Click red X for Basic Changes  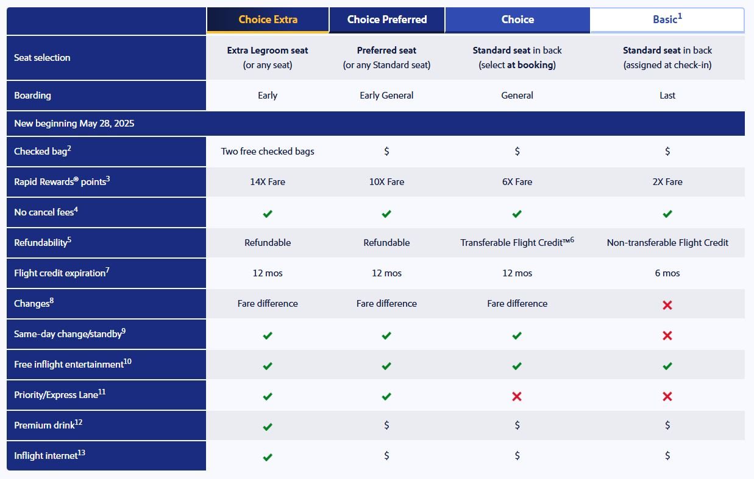667,305
